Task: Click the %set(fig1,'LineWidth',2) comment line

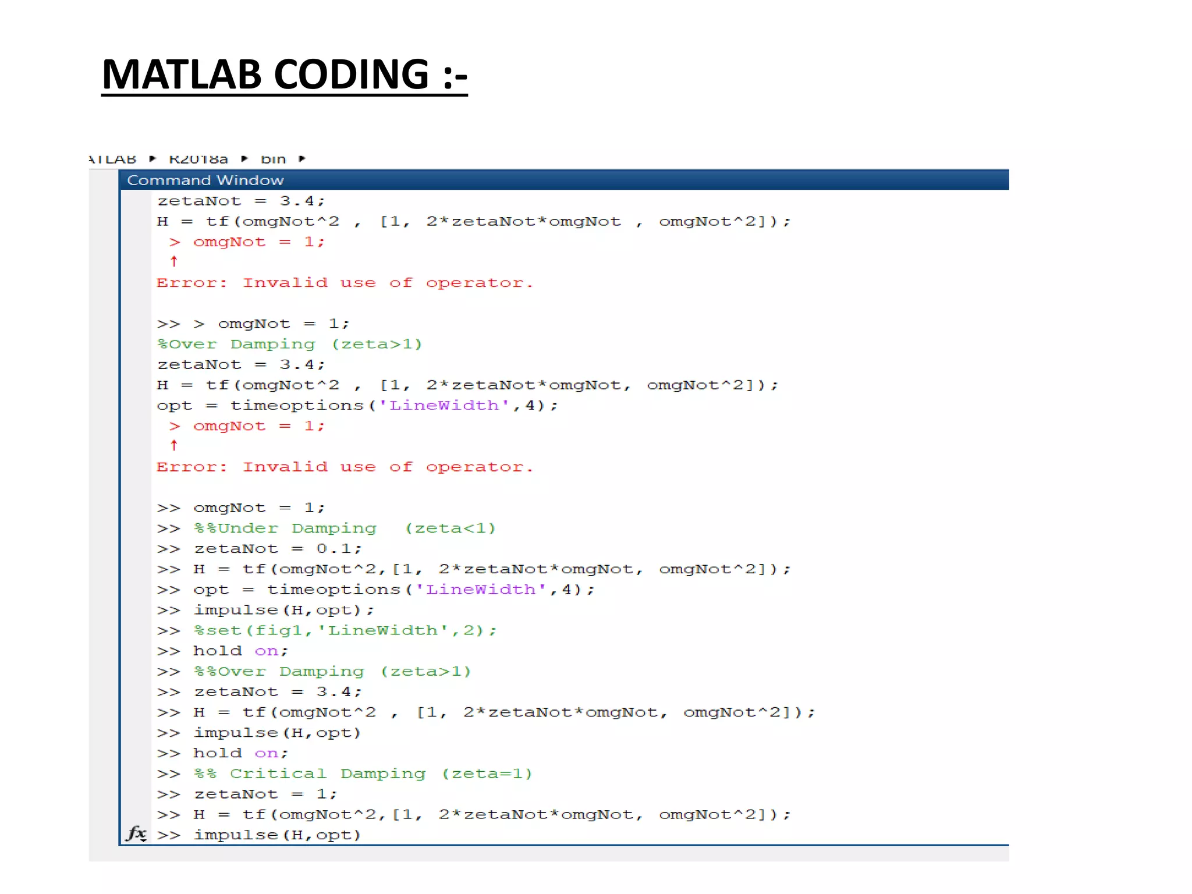Action: (345, 630)
